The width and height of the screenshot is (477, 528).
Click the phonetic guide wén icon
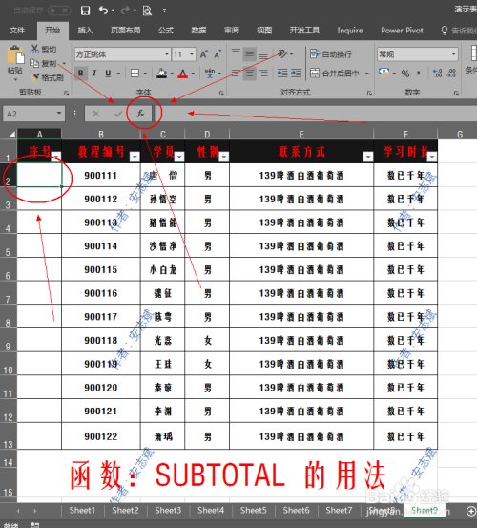coord(210,74)
